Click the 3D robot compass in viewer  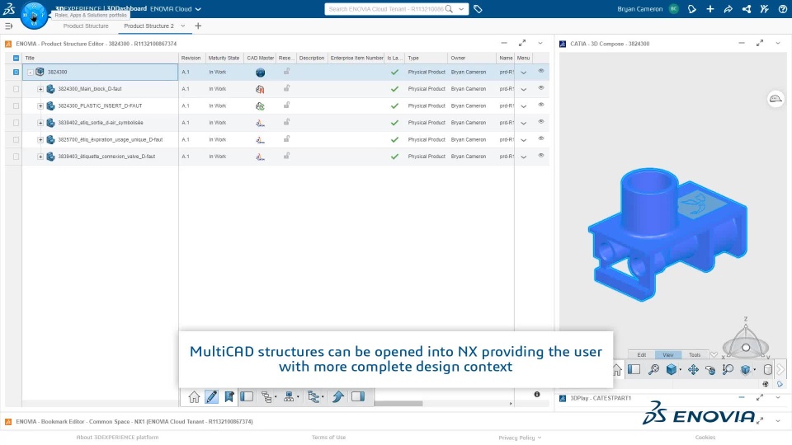point(746,340)
